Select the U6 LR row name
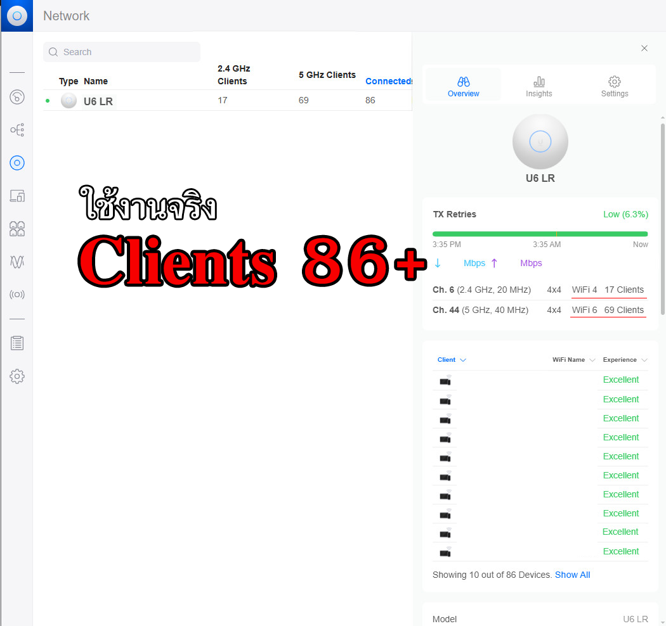666x626 pixels. pyautogui.click(x=98, y=101)
